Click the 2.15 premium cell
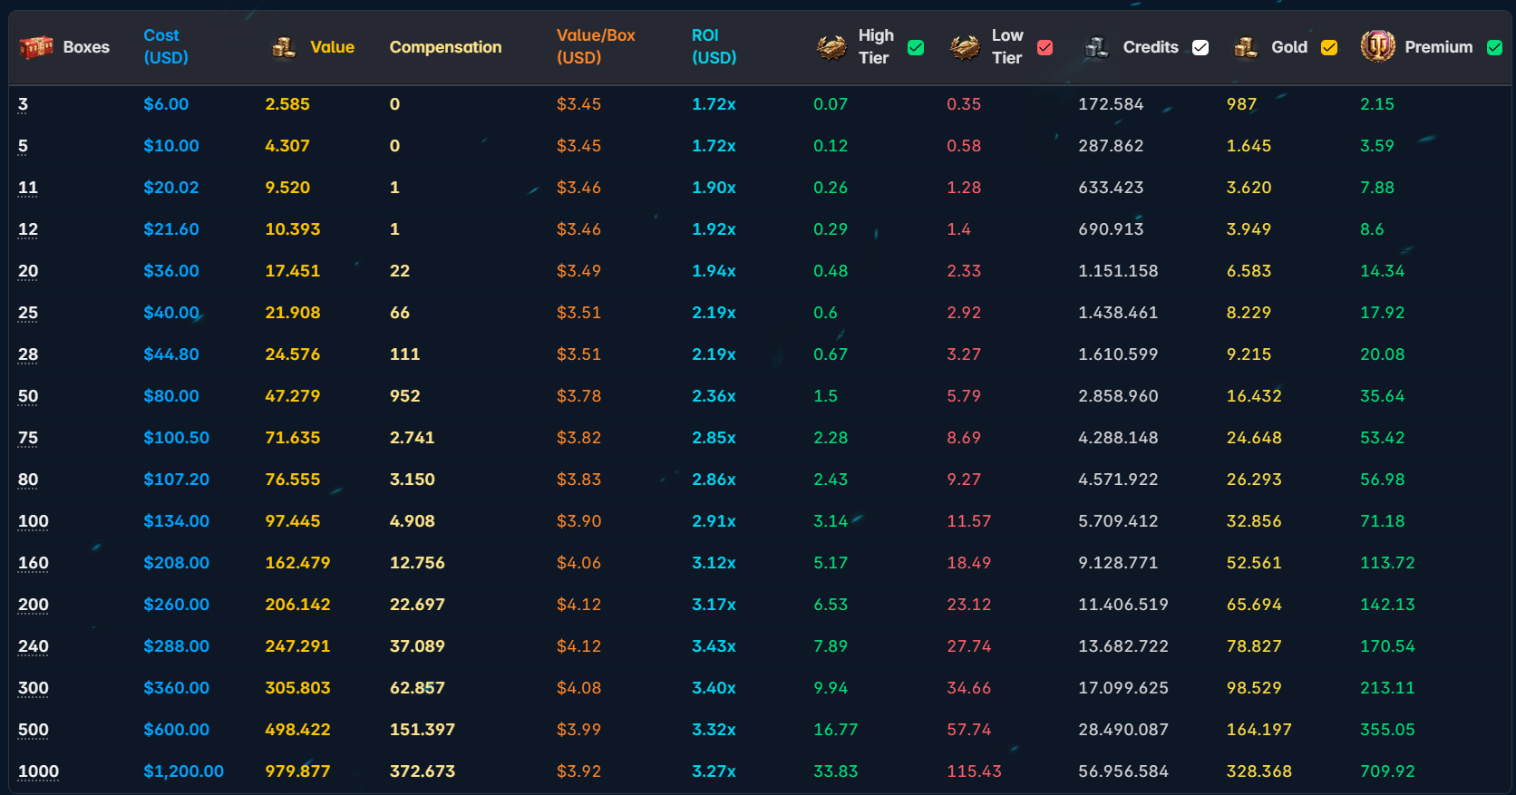The image size is (1516, 795). tap(1377, 104)
